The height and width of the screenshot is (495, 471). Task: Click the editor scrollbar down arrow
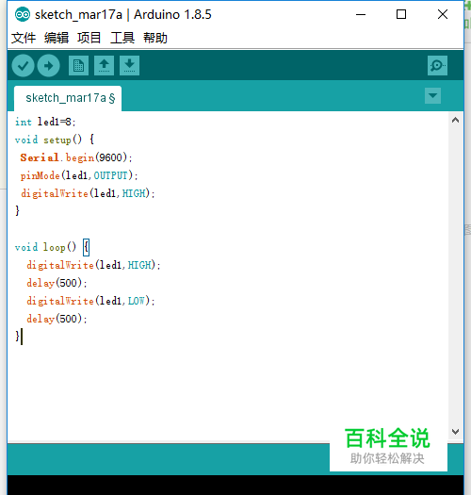455,432
